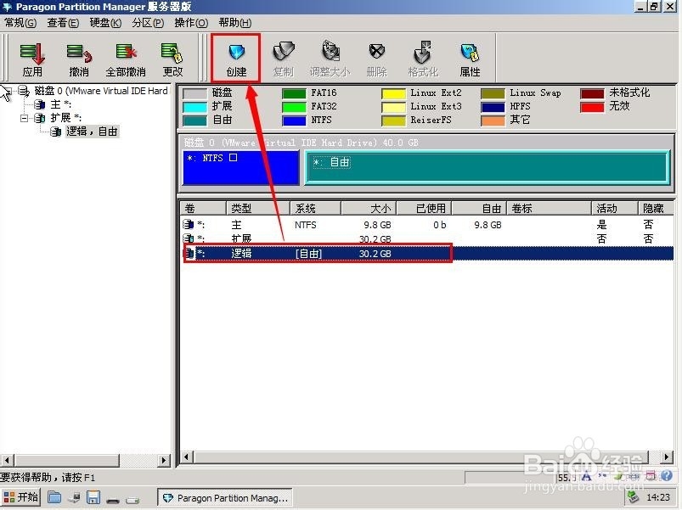This screenshot has width=682, height=510.
Task: Click the 0 b used cell
Action: 439,225
